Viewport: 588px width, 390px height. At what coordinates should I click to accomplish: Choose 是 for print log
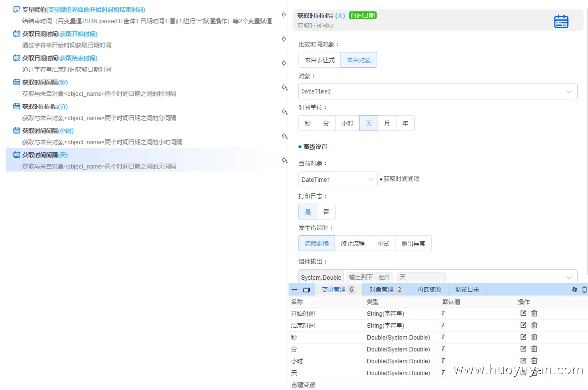pyautogui.click(x=308, y=212)
